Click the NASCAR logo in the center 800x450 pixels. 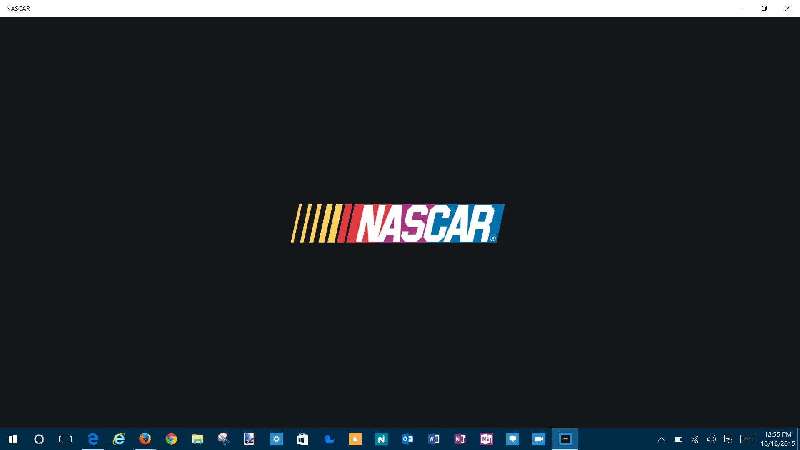click(x=398, y=223)
